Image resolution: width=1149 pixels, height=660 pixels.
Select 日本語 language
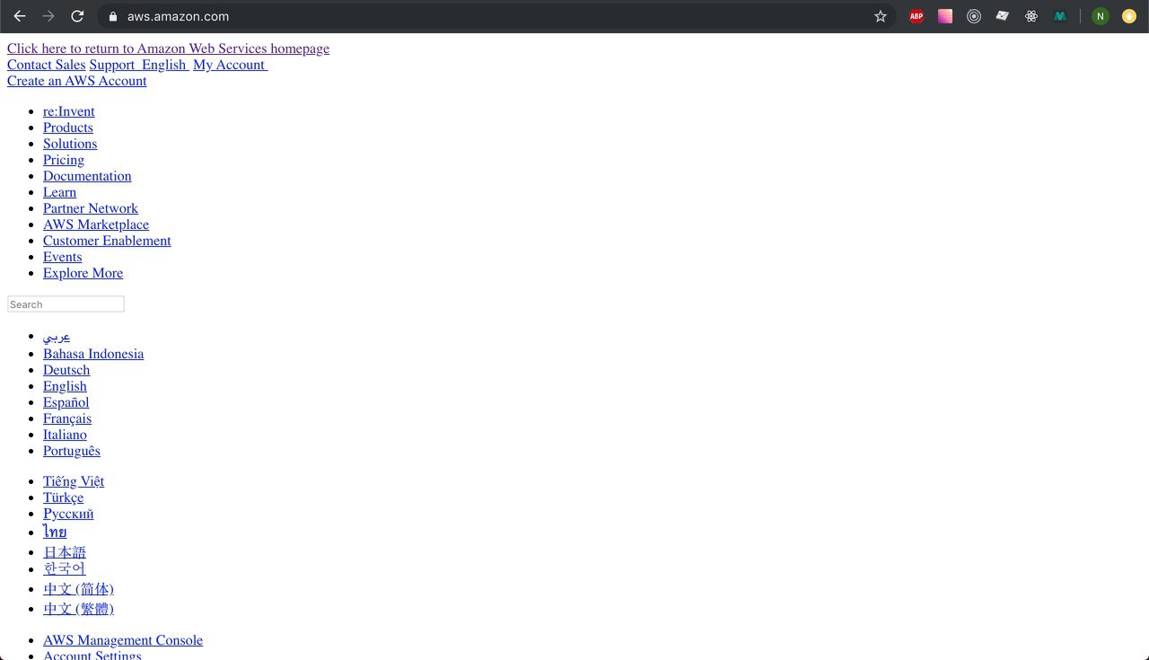[x=65, y=552]
